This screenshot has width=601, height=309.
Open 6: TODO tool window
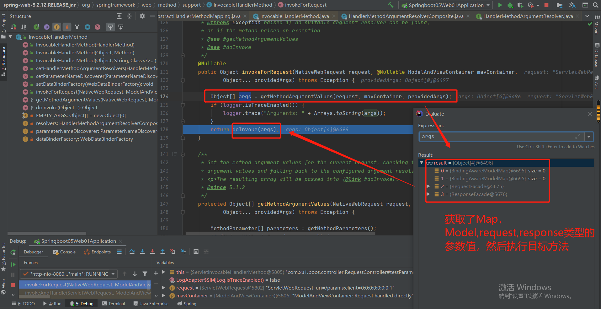point(23,304)
